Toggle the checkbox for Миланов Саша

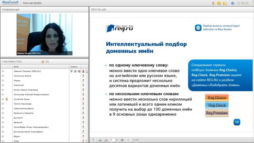point(3,99)
